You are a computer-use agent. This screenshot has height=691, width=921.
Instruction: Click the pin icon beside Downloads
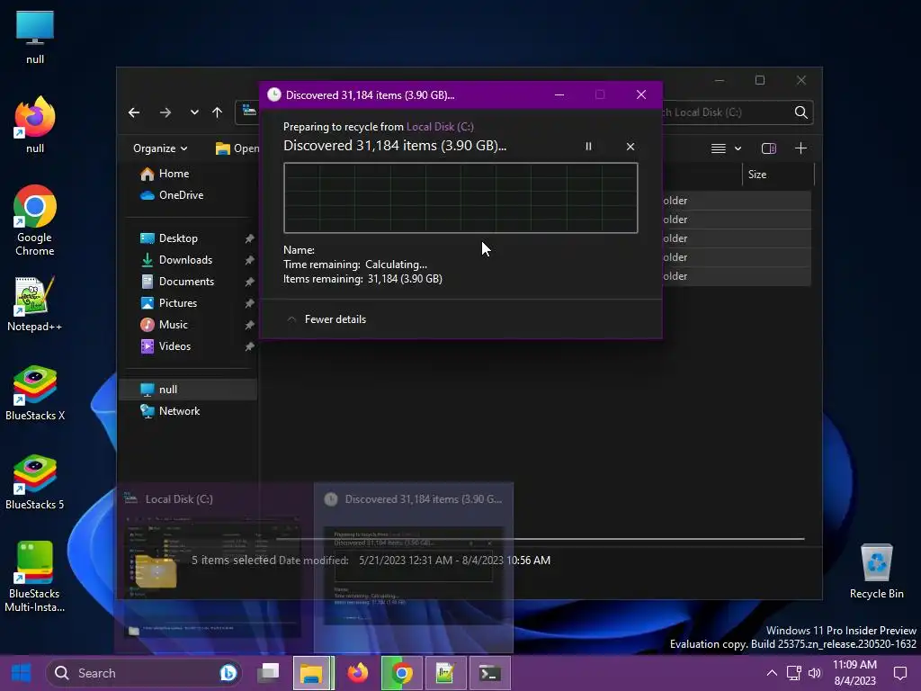tap(249, 260)
